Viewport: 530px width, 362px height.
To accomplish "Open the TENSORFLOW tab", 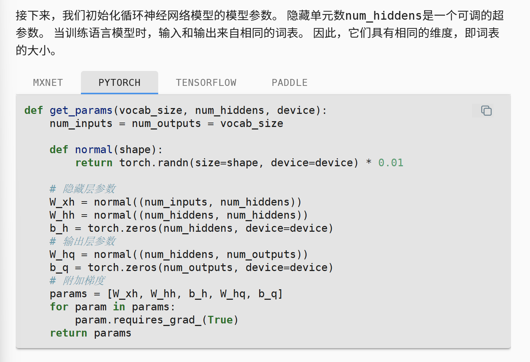I will [x=206, y=83].
